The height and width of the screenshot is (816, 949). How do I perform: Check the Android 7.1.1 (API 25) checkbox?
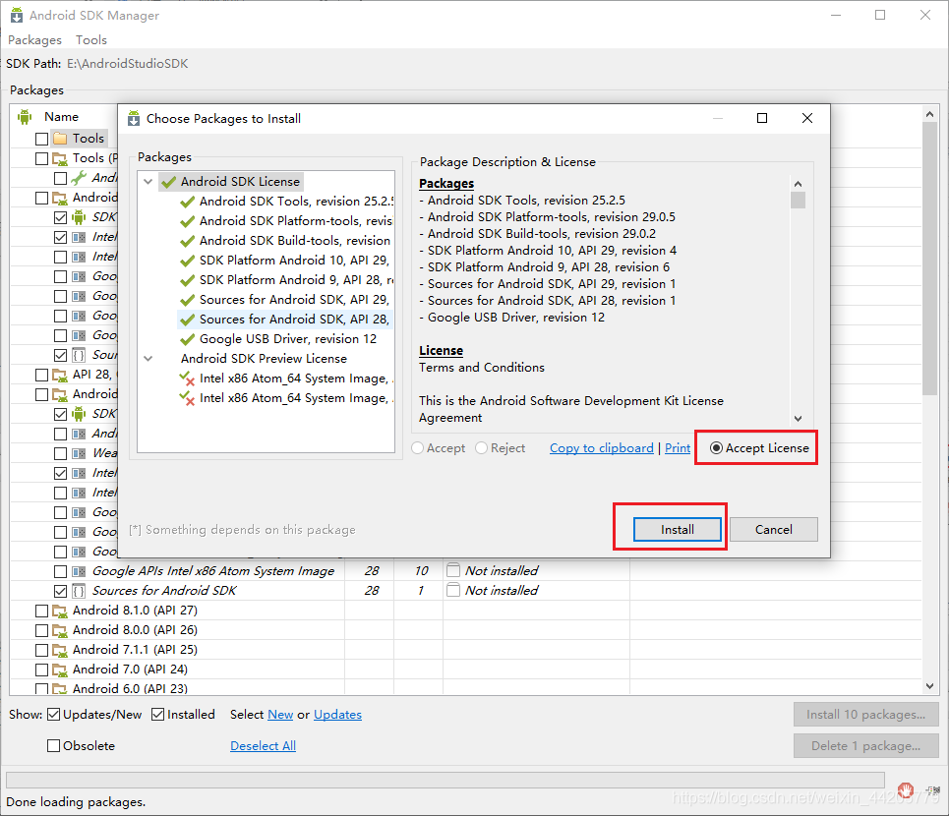click(x=41, y=650)
